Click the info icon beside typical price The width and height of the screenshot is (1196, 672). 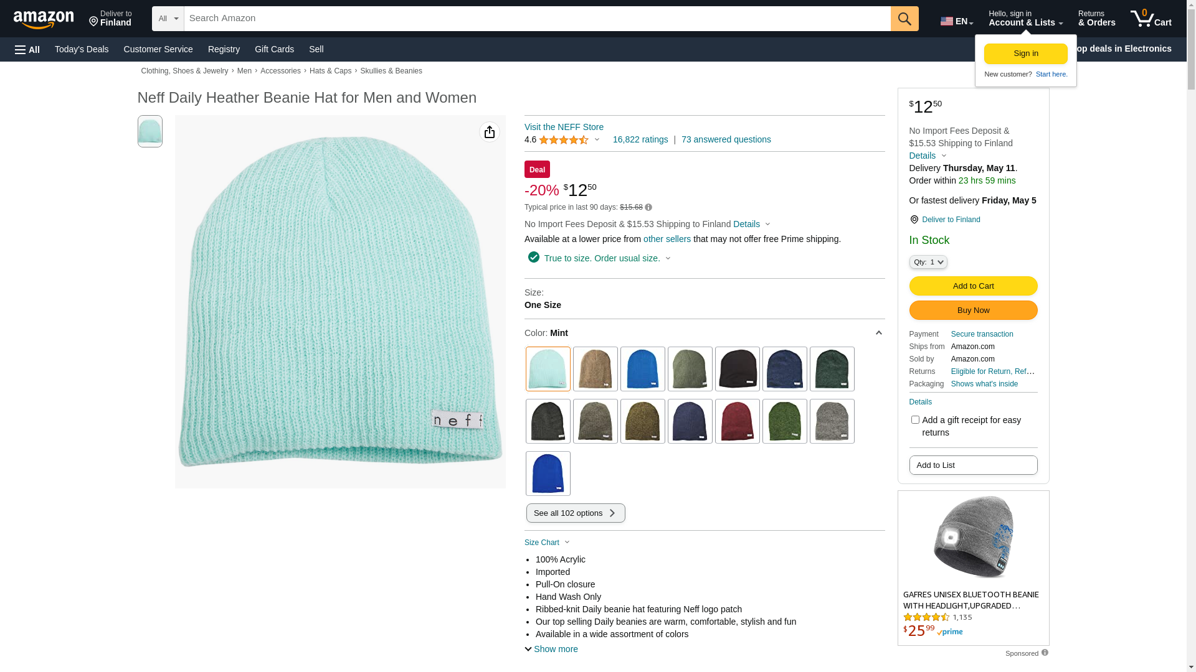tap(648, 208)
